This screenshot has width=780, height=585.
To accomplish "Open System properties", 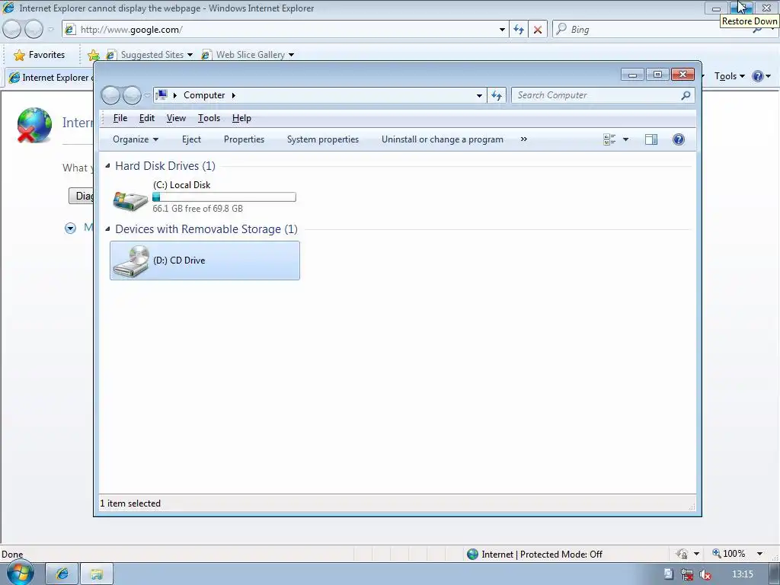I will (323, 139).
